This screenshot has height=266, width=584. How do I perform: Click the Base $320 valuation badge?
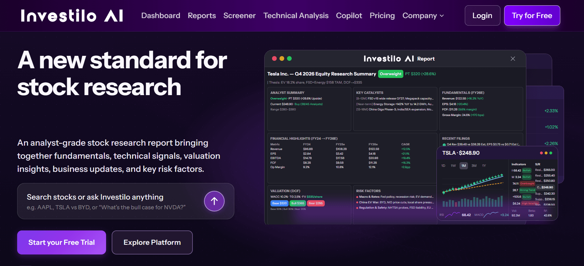pyautogui.click(x=279, y=203)
